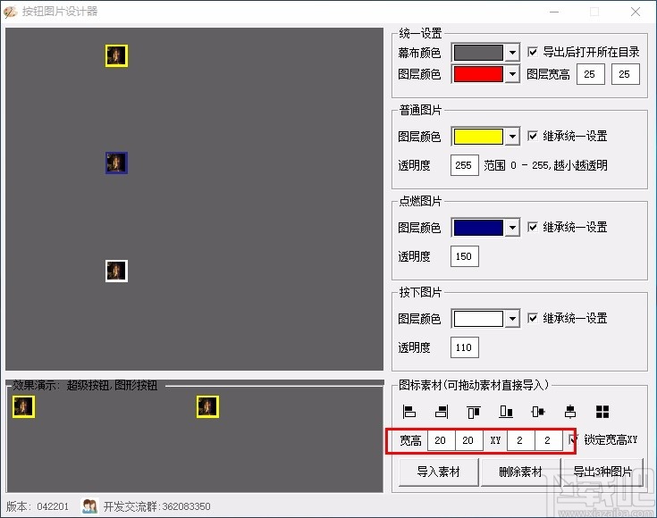Close the 按钮图片设计器 window

[x=636, y=12]
